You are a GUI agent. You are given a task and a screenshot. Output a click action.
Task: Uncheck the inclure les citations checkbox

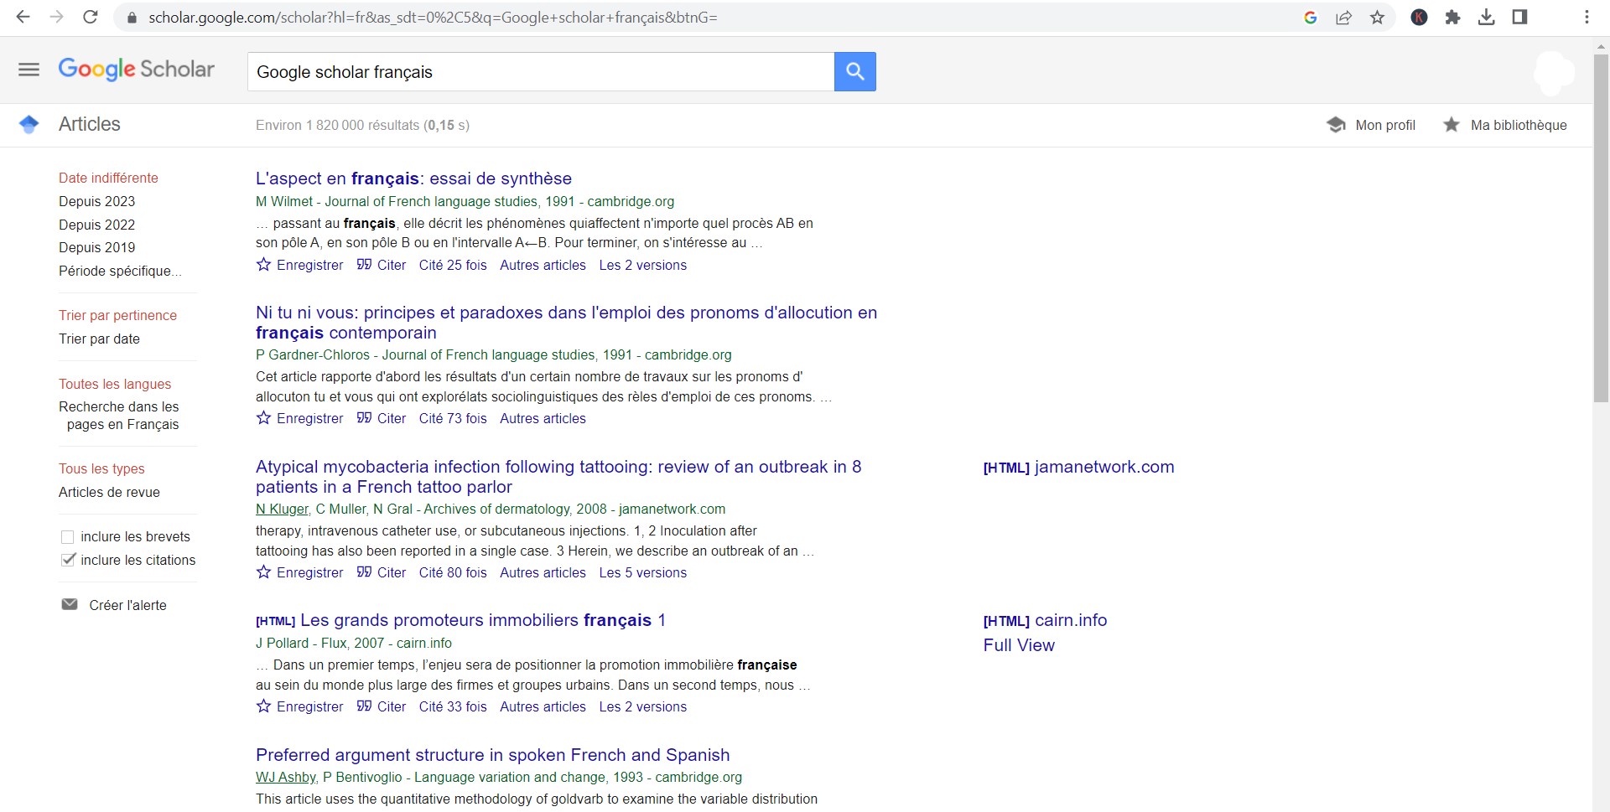coord(68,560)
